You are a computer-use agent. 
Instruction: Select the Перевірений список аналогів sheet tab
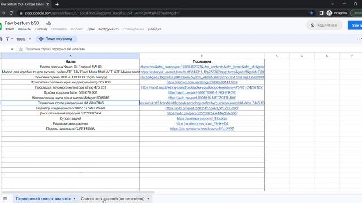coord(43,198)
